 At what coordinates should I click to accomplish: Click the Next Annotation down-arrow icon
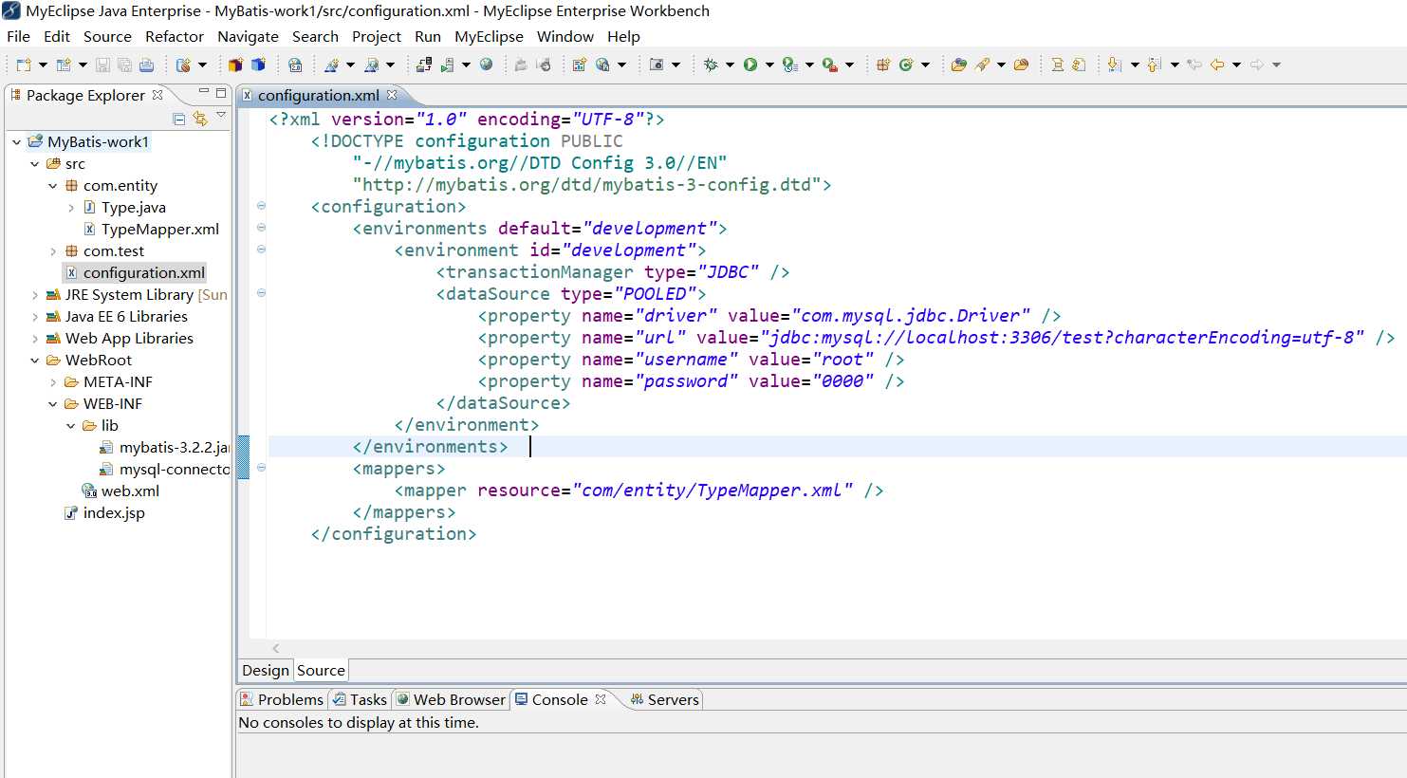click(x=1115, y=65)
